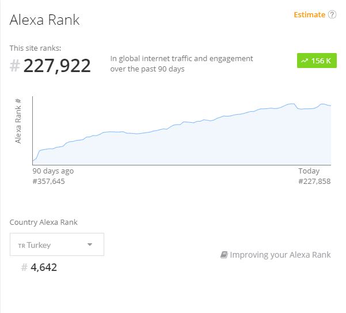The width and height of the screenshot is (346, 313).
Task: Click the 90 days ago axis label
Action: point(53,171)
